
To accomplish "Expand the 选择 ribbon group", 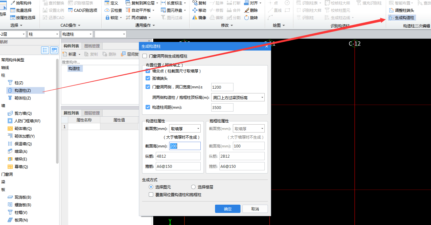I will (16, 25).
